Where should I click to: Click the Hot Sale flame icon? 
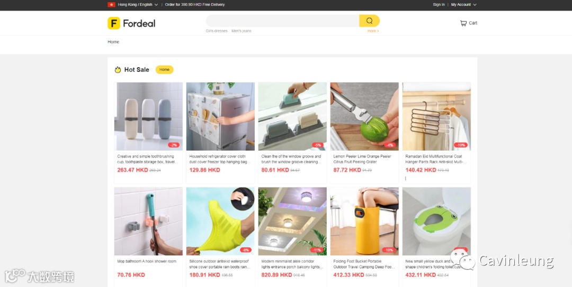[x=118, y=70]
